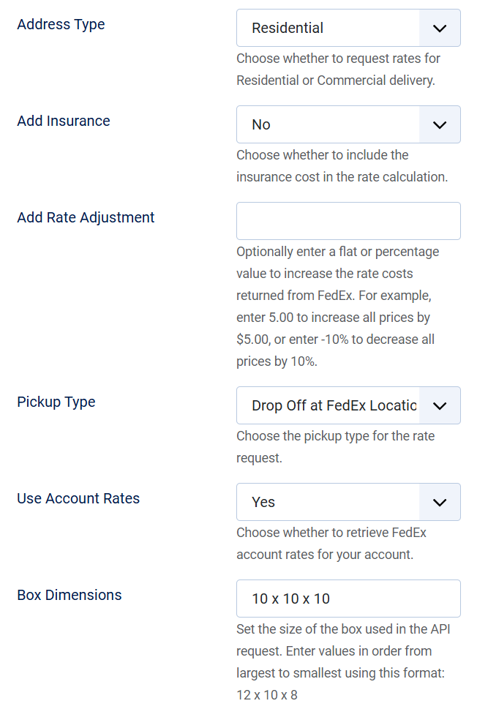Screen dimensions: 488x709
Task: Click the Pickup Type label
Action: (56, 402)
